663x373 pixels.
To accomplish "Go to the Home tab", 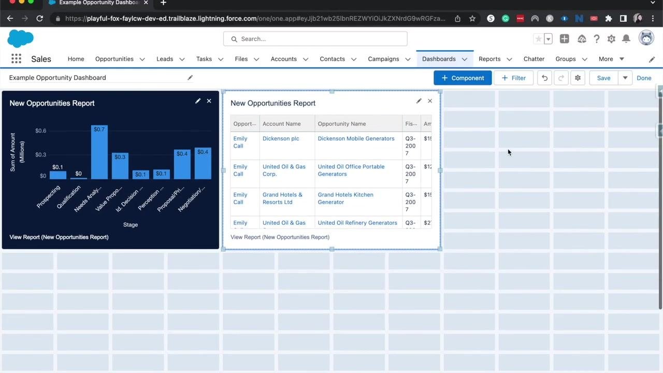I will click(76, 59).
